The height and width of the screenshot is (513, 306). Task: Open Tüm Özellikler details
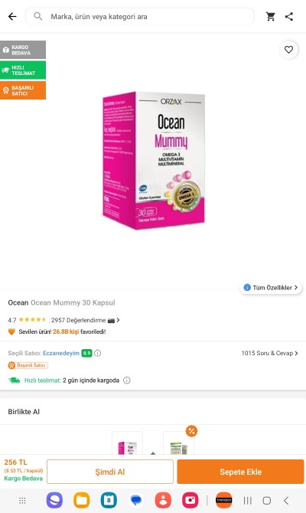click(271, 288)
